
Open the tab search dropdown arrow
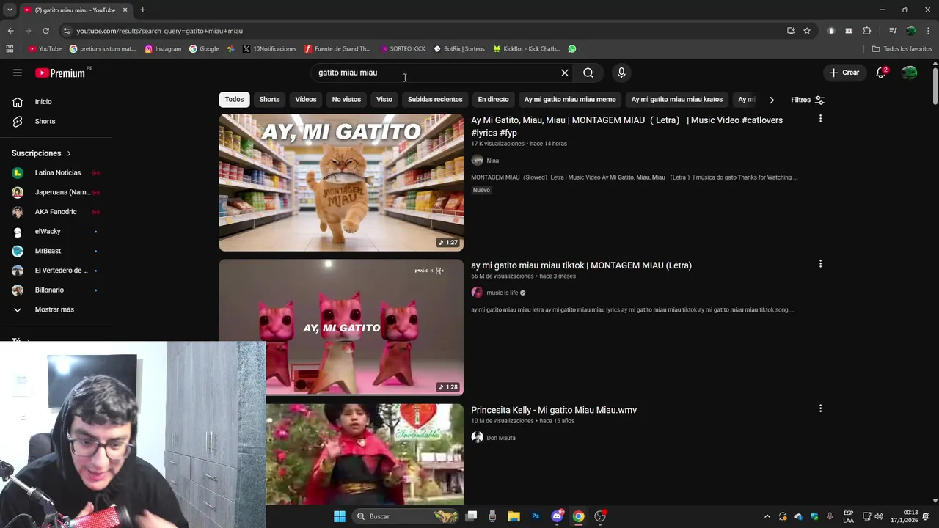(x=10, y=10)
